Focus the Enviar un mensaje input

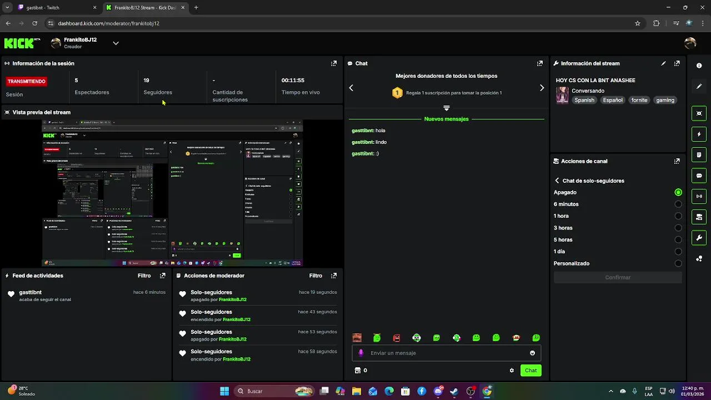pos(446,353)
